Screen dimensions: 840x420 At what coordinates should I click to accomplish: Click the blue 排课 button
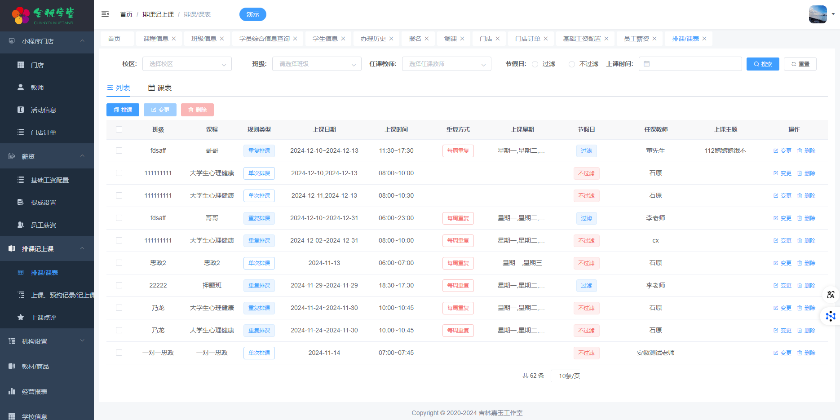[x=123, y=110]
